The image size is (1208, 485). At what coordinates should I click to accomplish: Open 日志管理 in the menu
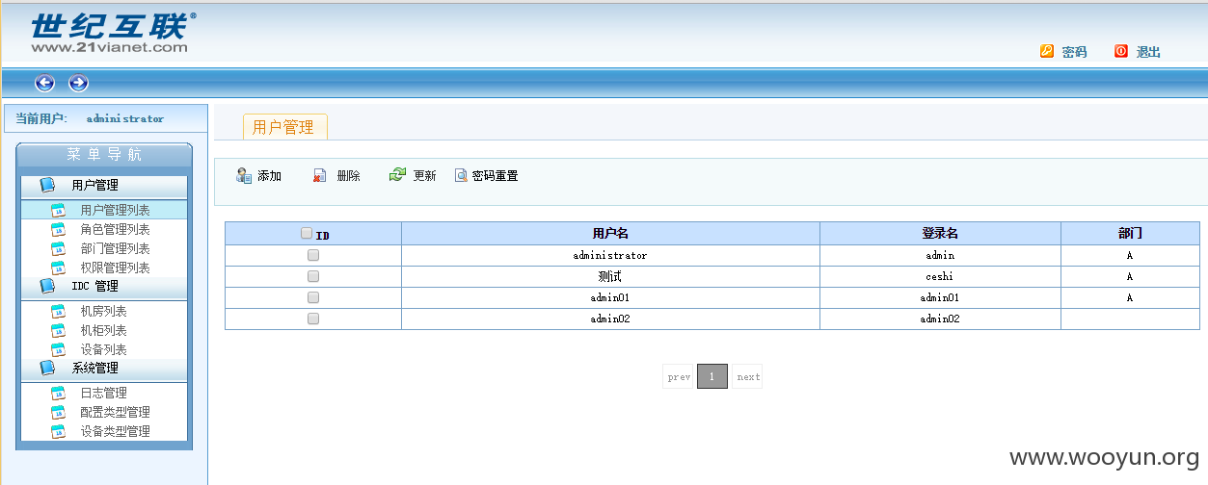coord(103,393)
